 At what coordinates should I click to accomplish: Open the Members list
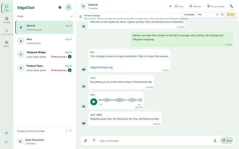click(195, 6)
